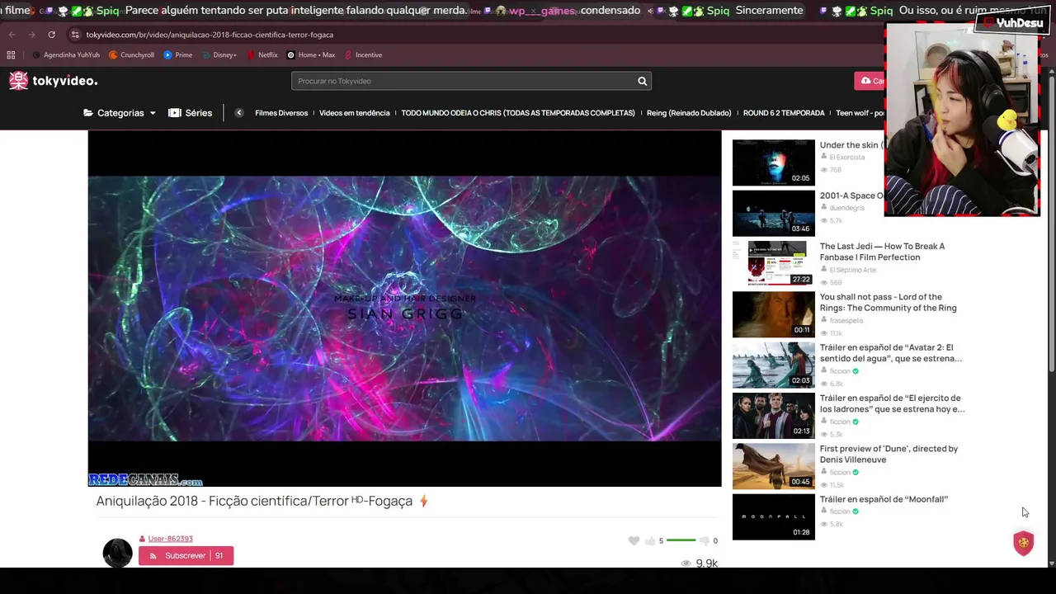The width and height of the screenshot is (1056, 594).
Task: Open the Disney+ bookmark
Action: pos(219,55)
